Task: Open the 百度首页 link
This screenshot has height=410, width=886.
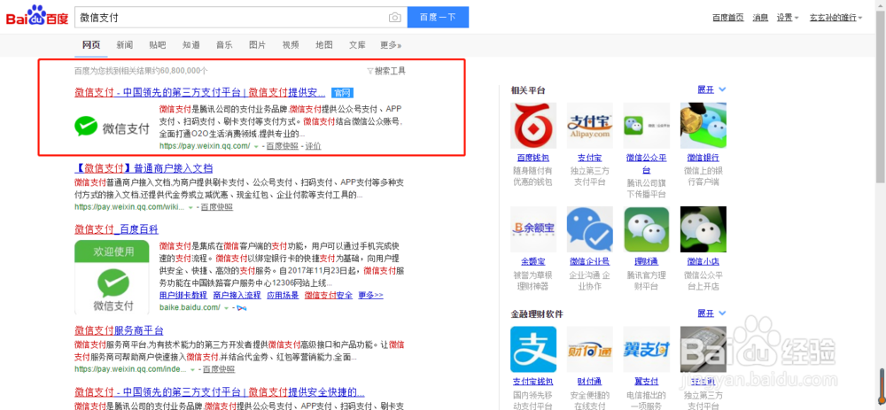Action: (x=727, y=18)
